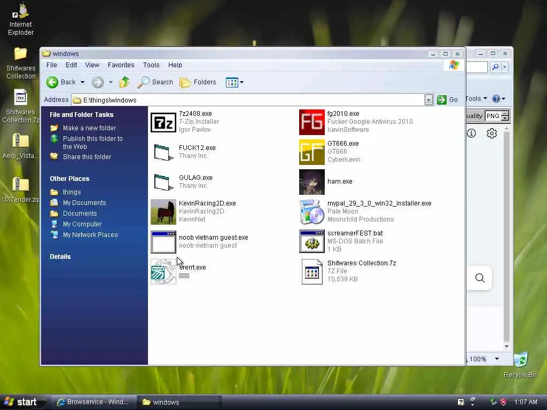Click the help tray icon with question mark
Image resolution: width=547 pixels, height=410 pixels.
(461, 402)
